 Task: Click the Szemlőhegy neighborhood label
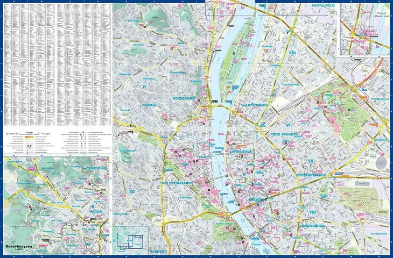(x=178, y=73)
